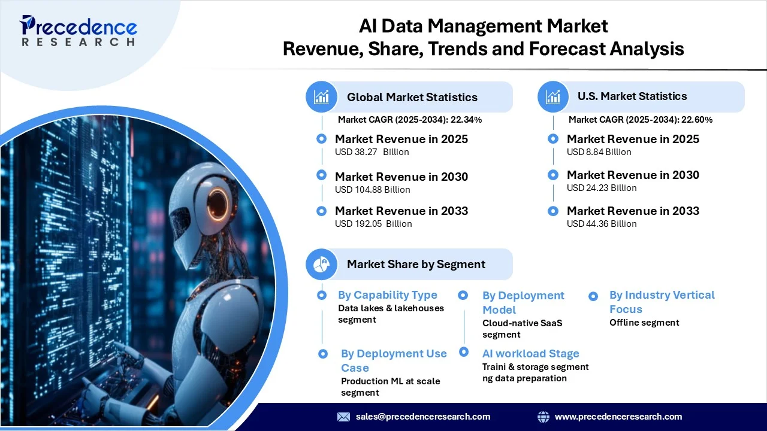
Task: Click the bullet beside U.S. Market Revenue in 2033
Action: (553, 211)
